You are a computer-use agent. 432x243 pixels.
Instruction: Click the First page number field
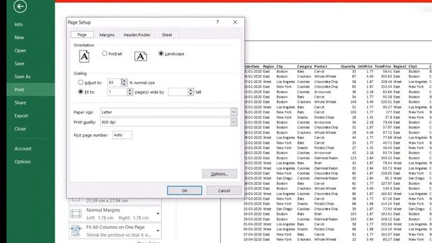tap(122, 135)
